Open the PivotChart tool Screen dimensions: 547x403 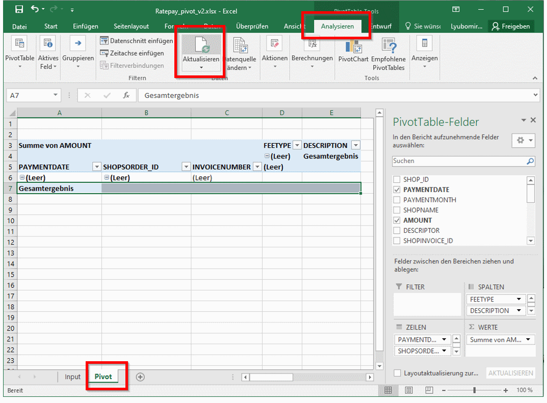click(353, 49)
